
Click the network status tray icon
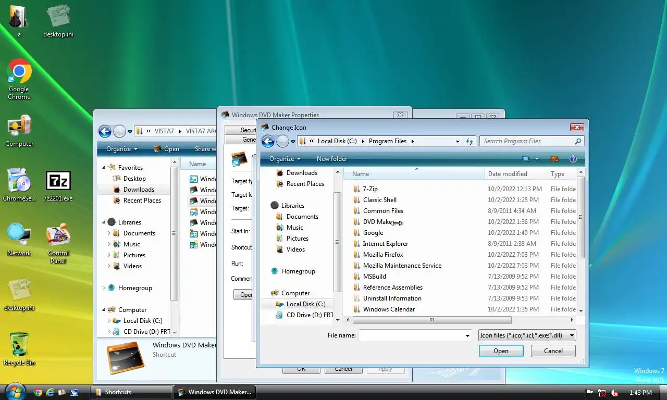click(602, 393)
